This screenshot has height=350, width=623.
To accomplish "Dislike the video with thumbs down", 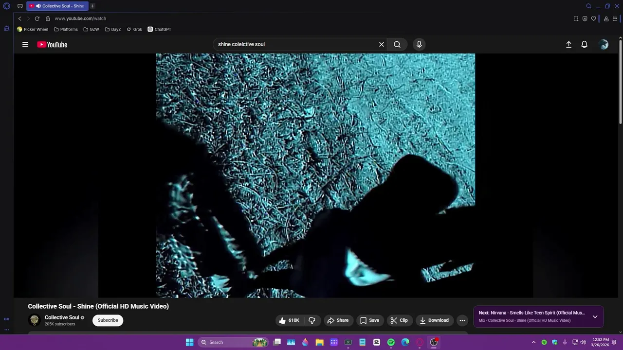I will (x=312, y=320).
